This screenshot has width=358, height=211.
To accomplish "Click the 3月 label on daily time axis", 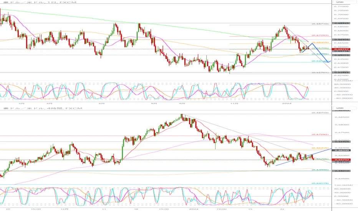I will point(22,103).
